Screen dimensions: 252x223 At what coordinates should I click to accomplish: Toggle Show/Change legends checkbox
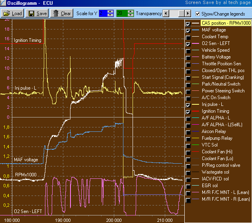198,14
